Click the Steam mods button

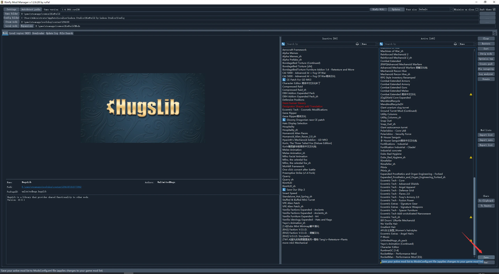point(11,22)
